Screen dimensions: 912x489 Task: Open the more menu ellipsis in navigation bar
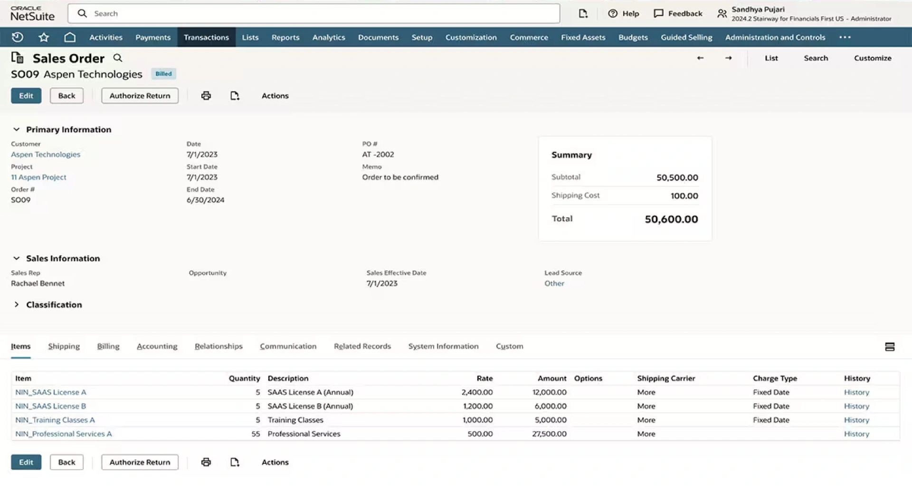point(845,37)
